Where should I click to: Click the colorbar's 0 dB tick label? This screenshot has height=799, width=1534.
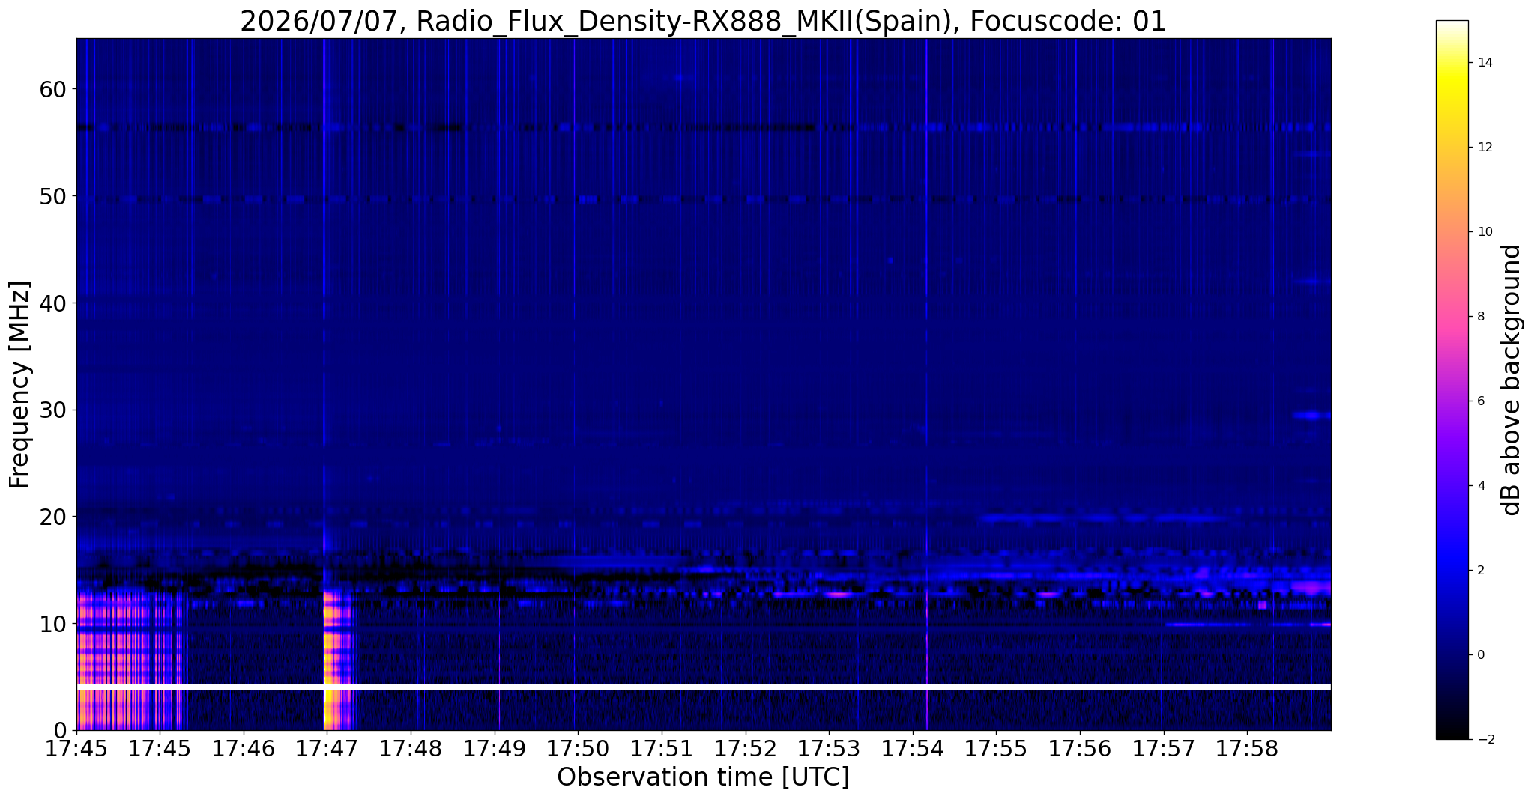point(1480,654)
